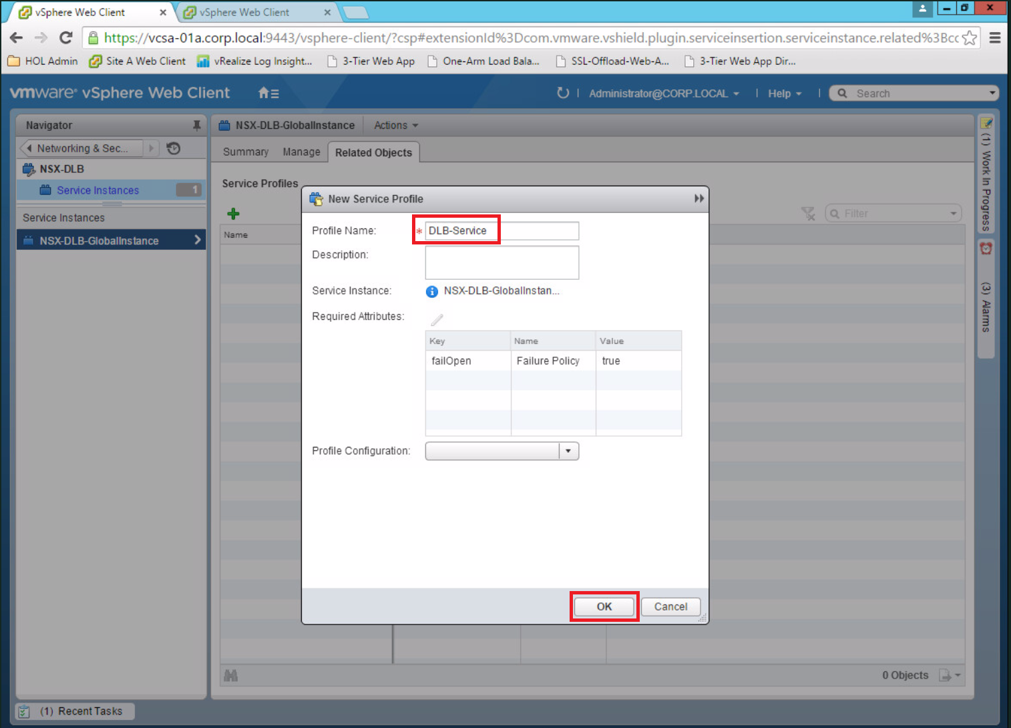Open the vRealize Log Insight bookmark
1011x728 pixels.
click(x=254, y=61)
